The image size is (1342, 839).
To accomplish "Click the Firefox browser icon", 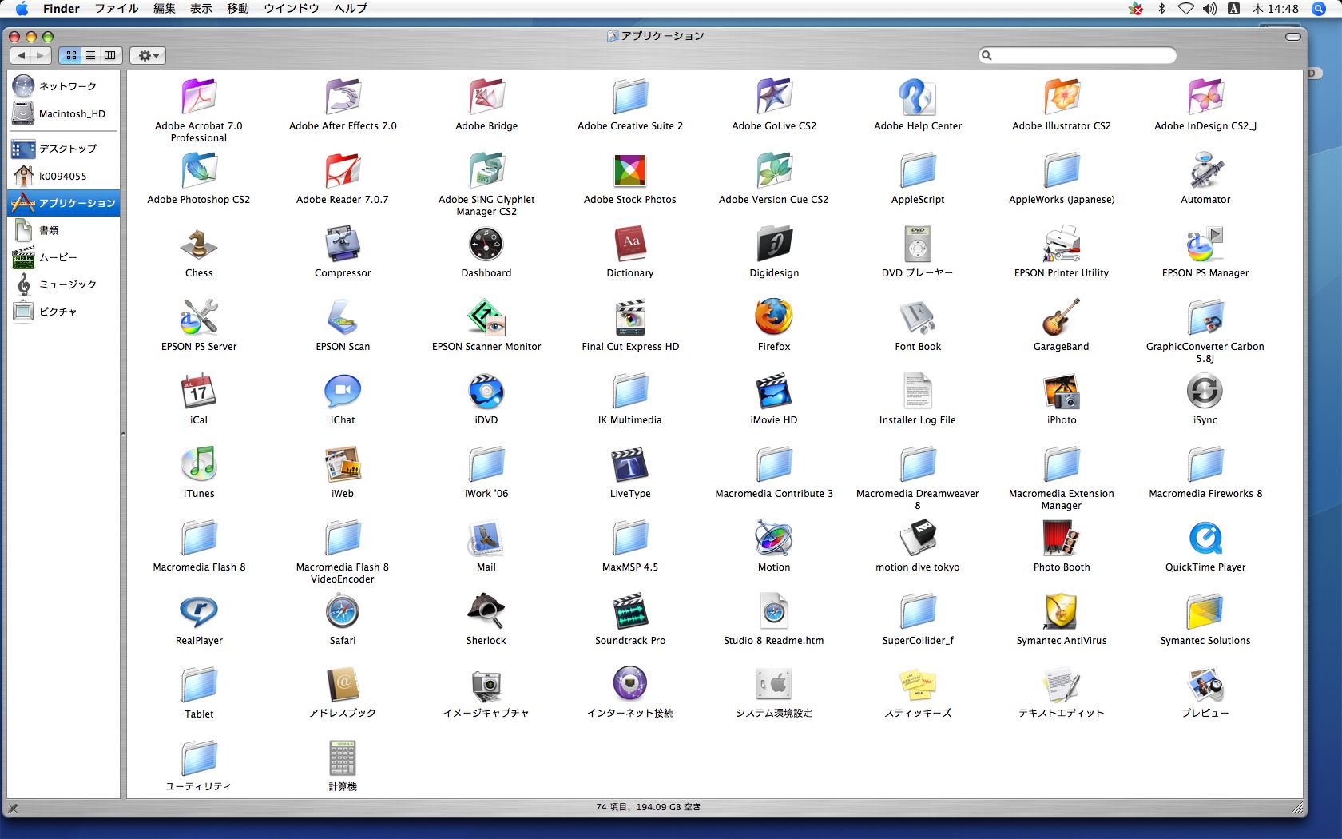I will click(x=774, y=318).
